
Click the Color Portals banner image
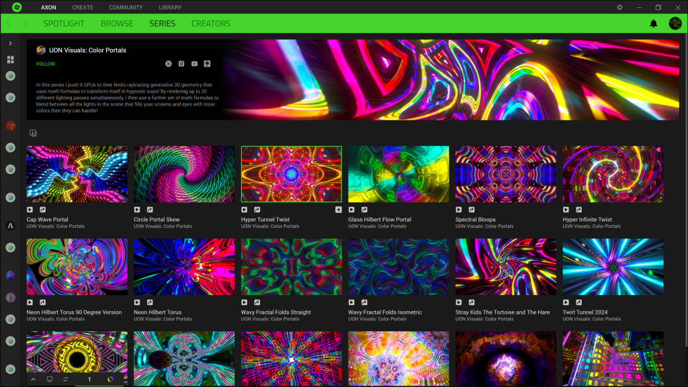click(x=450, y=80)
